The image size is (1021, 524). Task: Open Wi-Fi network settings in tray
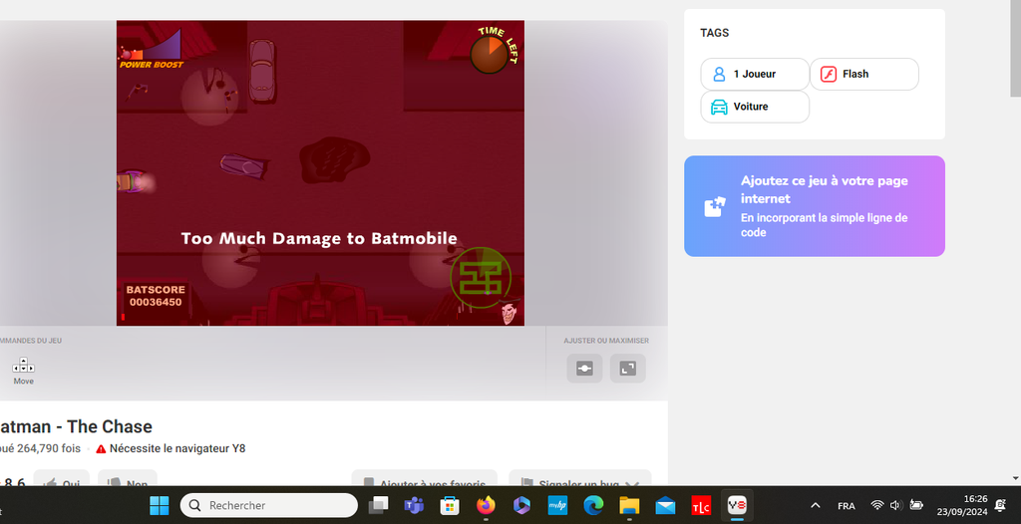coord(877,505)
